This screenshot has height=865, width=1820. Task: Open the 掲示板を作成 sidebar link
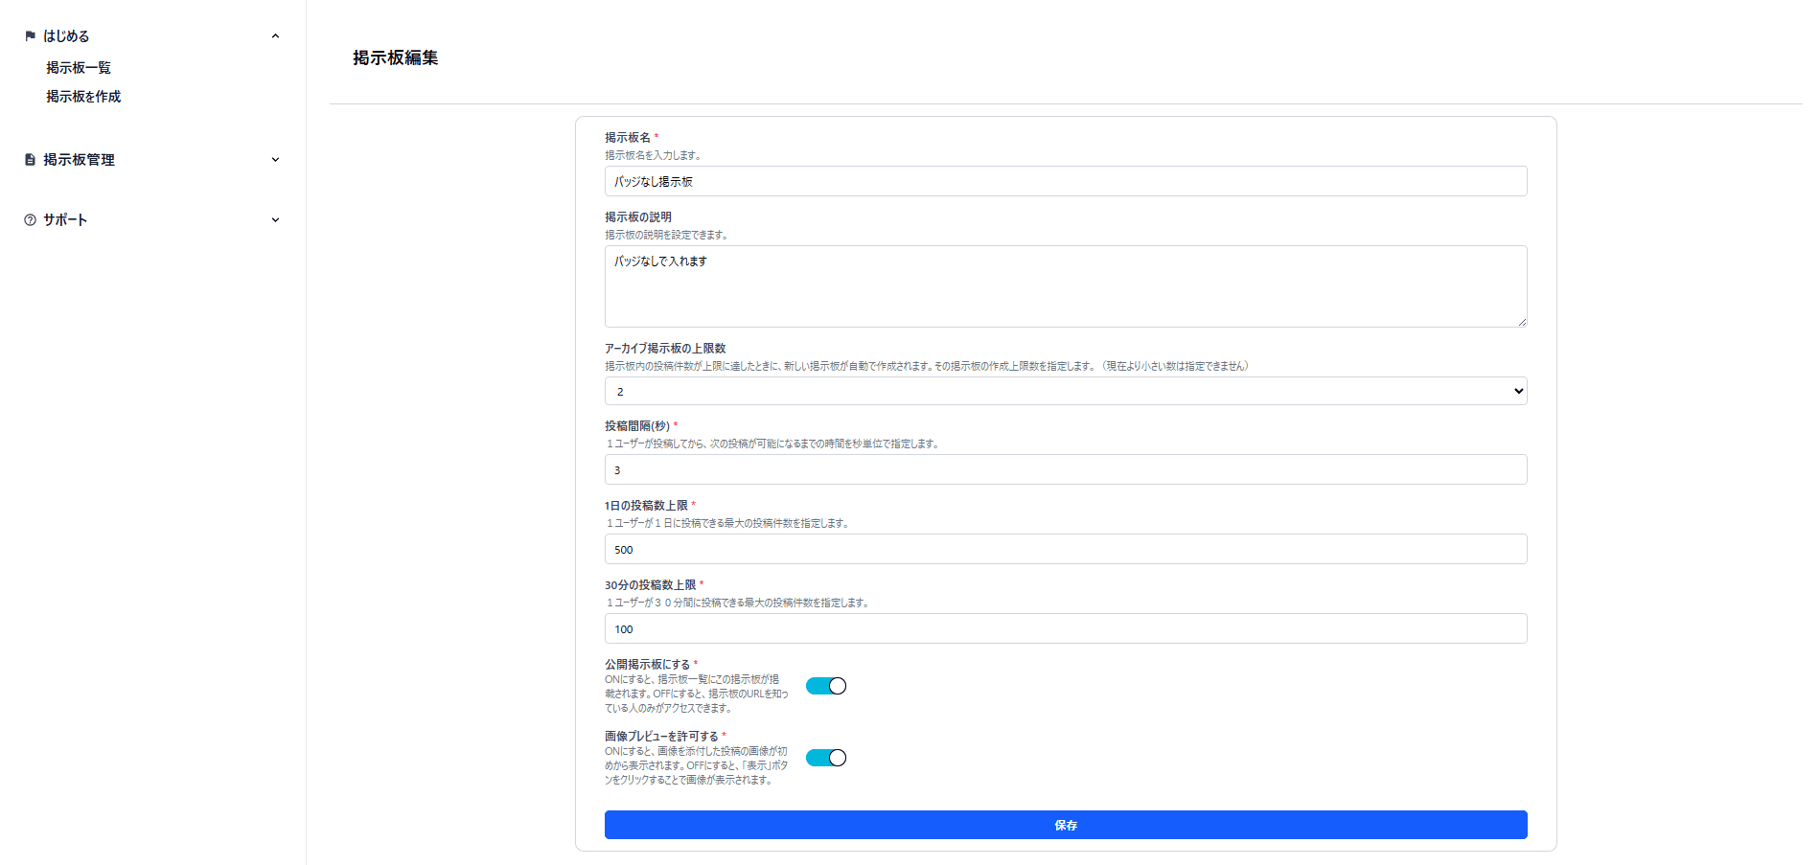click(83, 97)
